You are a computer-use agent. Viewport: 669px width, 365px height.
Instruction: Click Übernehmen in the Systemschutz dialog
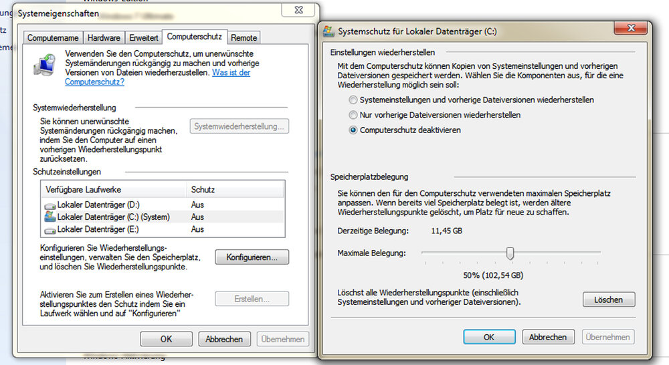[608, 337]
